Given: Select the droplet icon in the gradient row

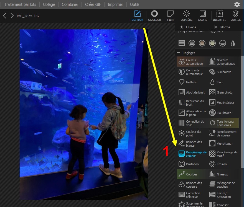Looking at the screenshot, I should tap(233, 43).
